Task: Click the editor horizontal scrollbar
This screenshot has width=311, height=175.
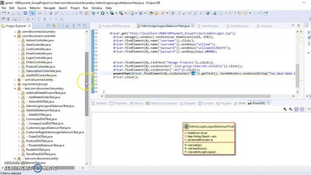Action: pos(188,96)
